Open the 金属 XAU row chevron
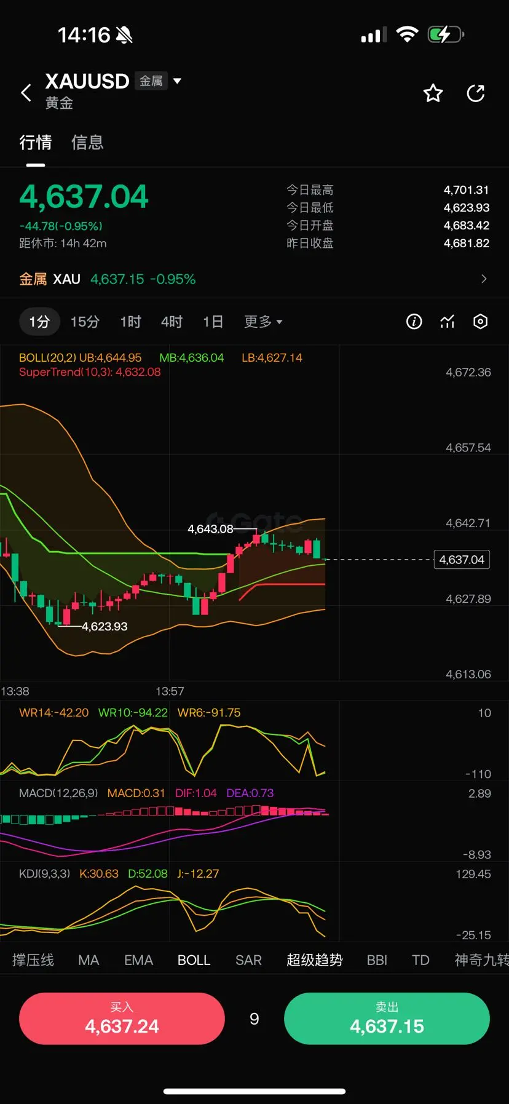The height and width of the screenshot is (1104, 509). point(484,279)
